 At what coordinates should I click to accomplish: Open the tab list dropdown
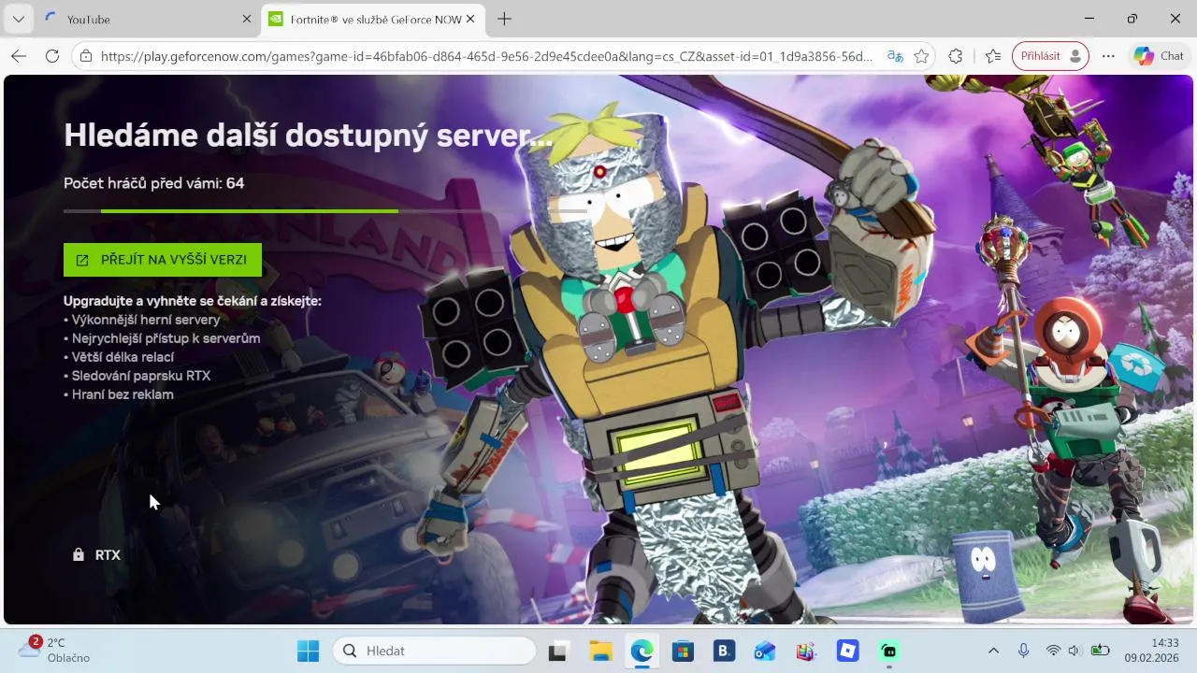click(x=18, y=19)
